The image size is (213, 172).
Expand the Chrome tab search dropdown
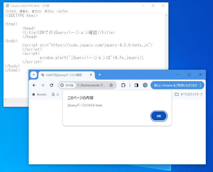(34, 75)
